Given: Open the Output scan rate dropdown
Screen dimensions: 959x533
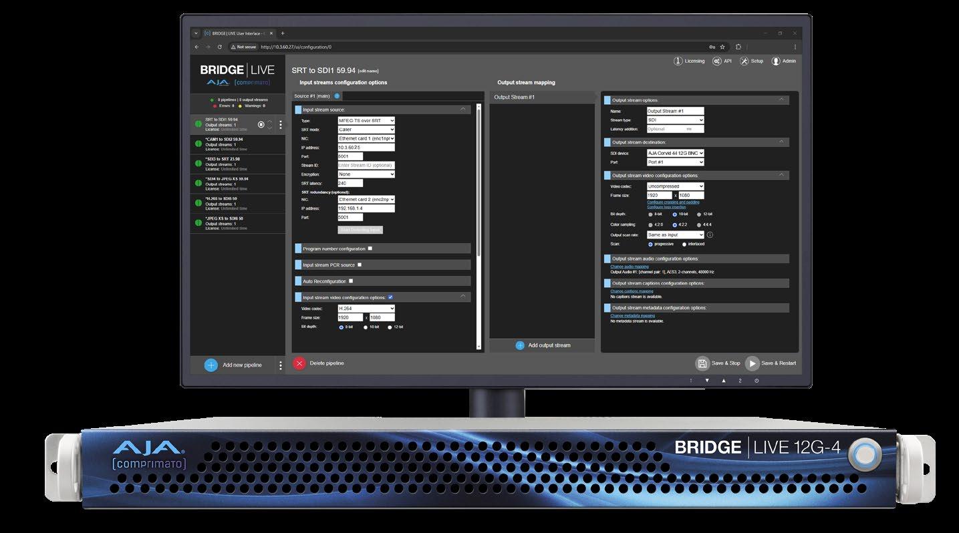Looking at the screenshot, I should tap(675, 235).
